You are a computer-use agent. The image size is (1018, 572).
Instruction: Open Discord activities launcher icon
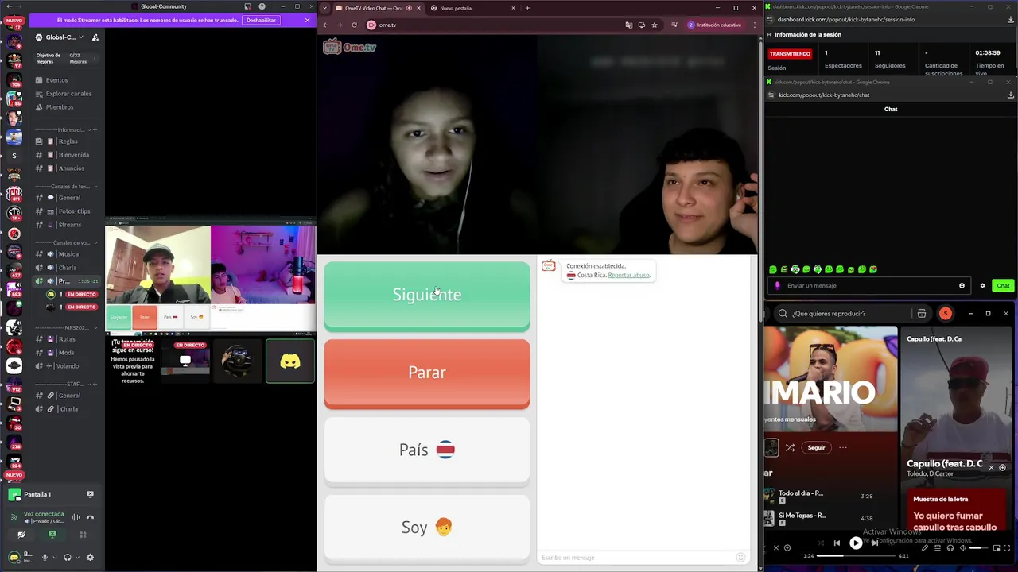coord(83,535)
